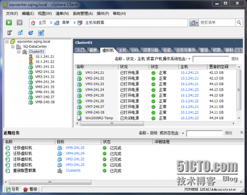Close the recent tasks panel with X

pyautogui.click(x=242, y=132)
